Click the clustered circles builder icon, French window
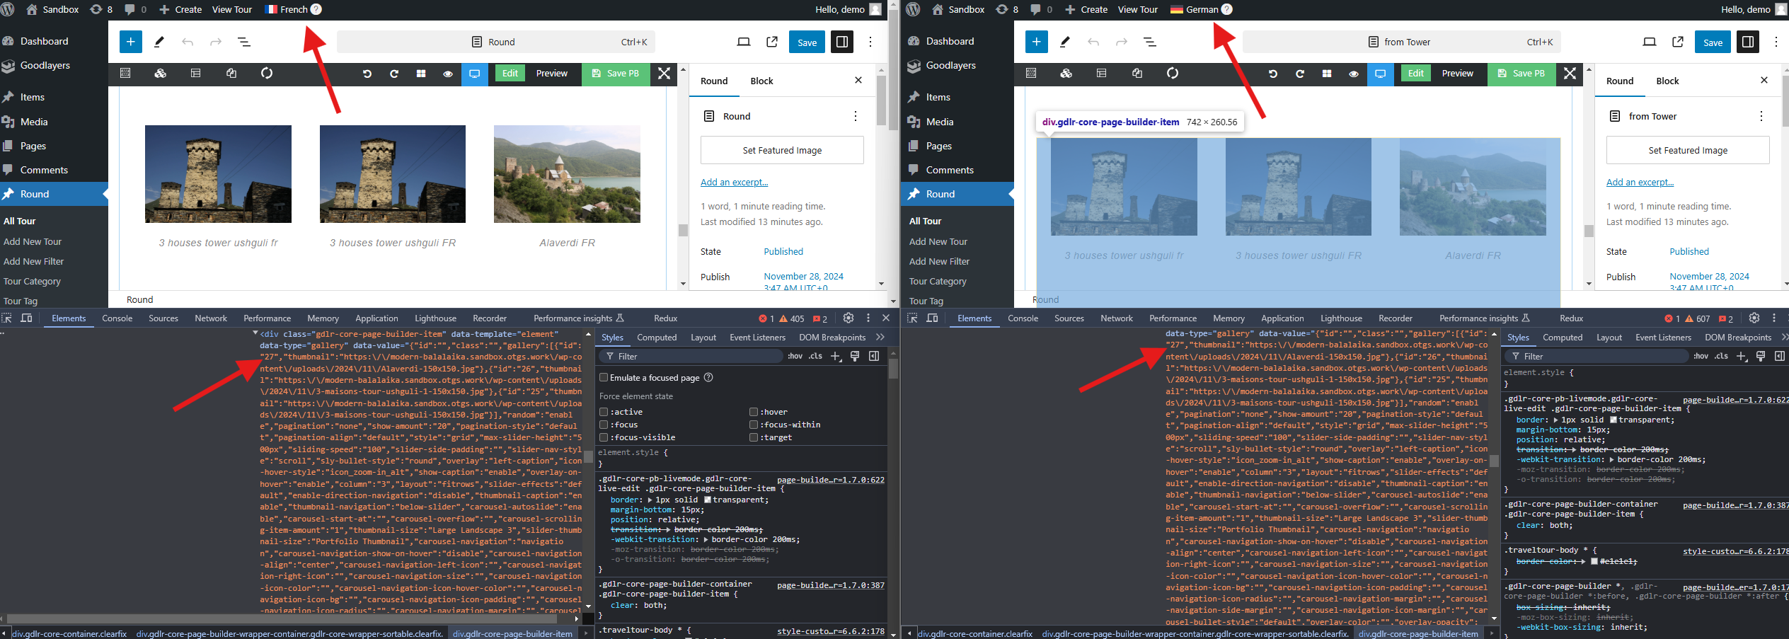Image resolution: width=1789 pixels, height=639 pixels. pyautogui.click(x=161, y=73)
